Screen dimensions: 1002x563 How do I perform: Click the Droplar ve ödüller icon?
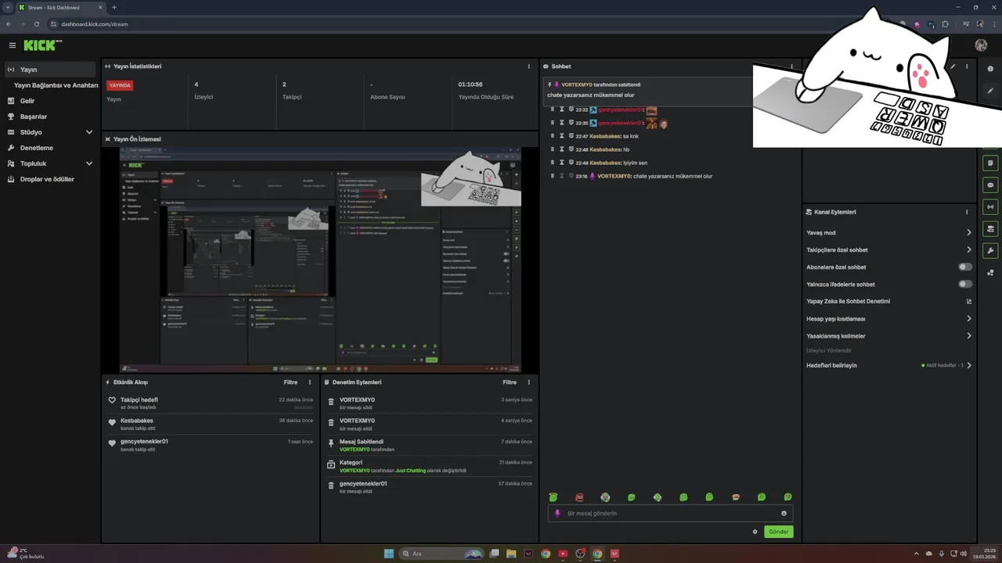[11, 179]
